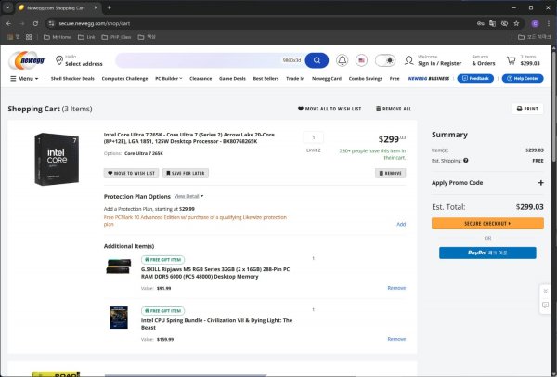This screenshot has height=377, width=557.
Task: Click the Feedback button
Action: click(475, 78)
